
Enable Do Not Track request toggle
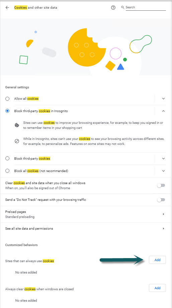[161, 200]
